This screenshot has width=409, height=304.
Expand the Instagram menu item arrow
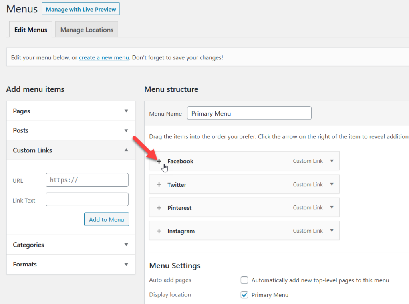[x=332, y=230]
